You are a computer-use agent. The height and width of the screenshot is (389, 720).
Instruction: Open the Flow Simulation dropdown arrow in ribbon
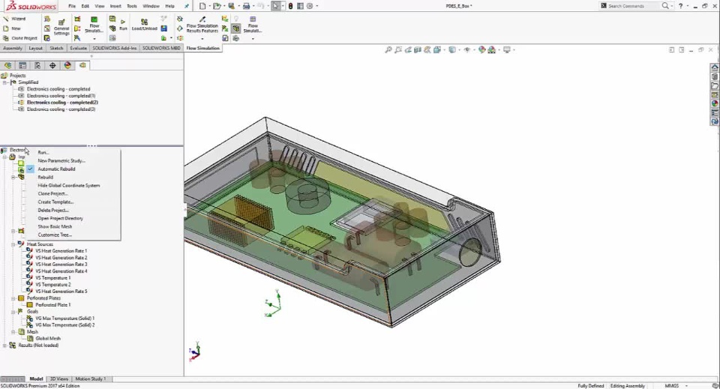pos(94,38)
